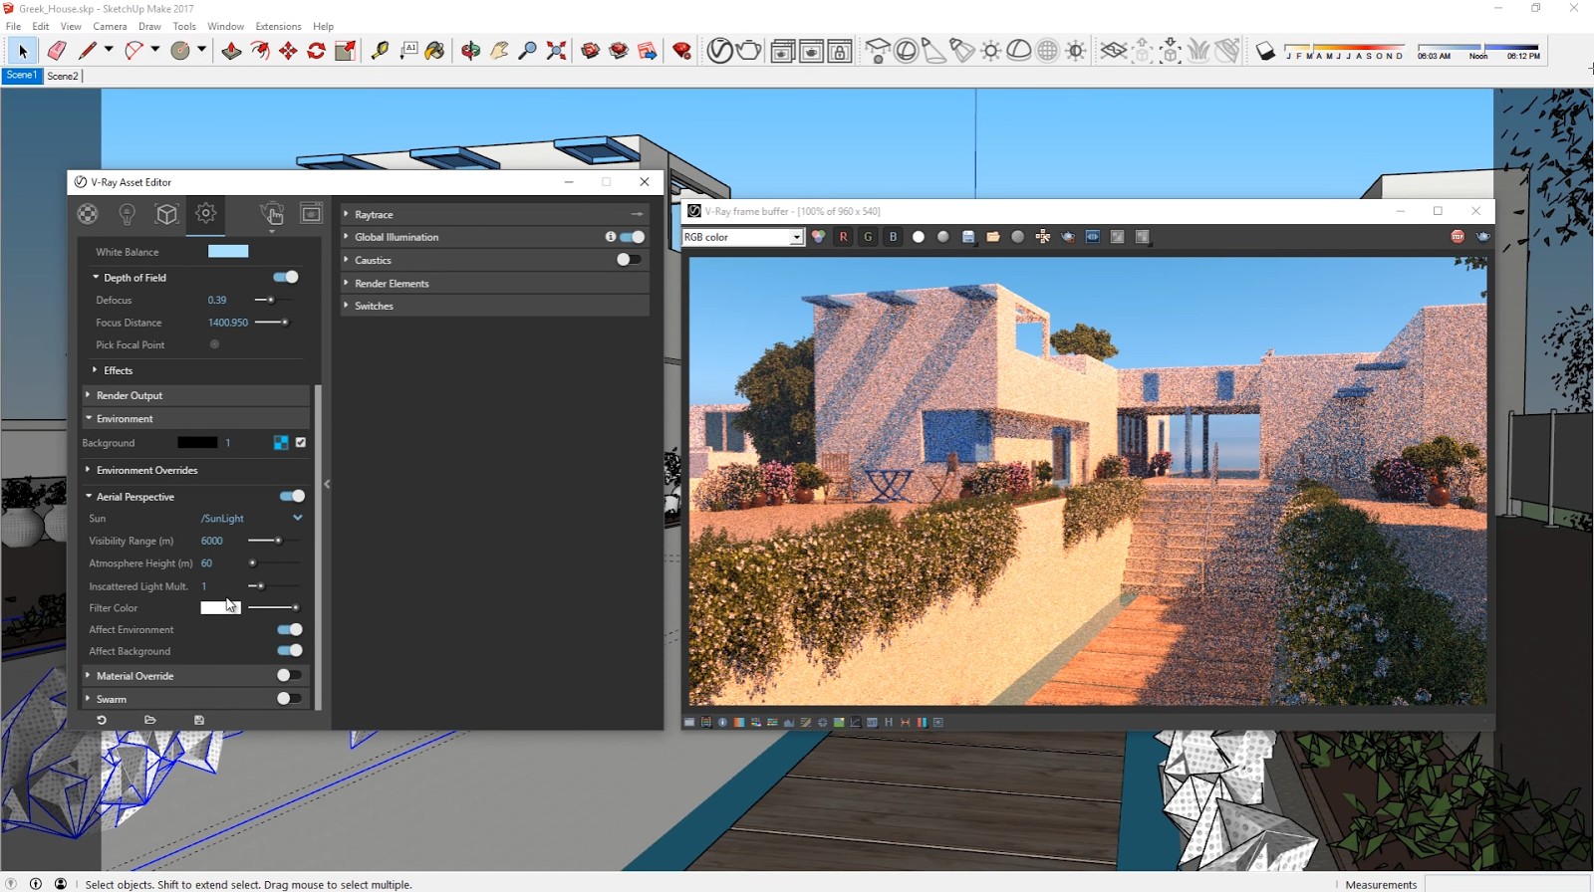This screenshot has width=1594, height=892.
Task: Open Materials tab in Asset Editor
Action: (88, 213)
